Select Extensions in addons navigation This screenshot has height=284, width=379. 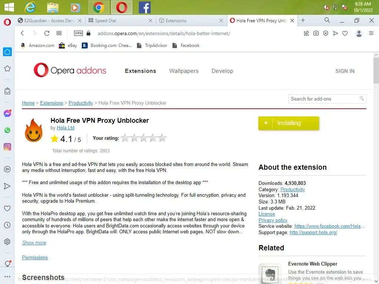[x=140, y=71]
